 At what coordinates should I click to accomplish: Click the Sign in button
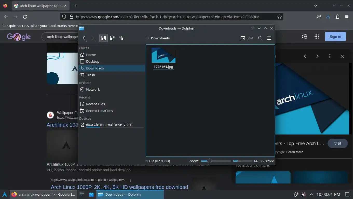[335, 37]
